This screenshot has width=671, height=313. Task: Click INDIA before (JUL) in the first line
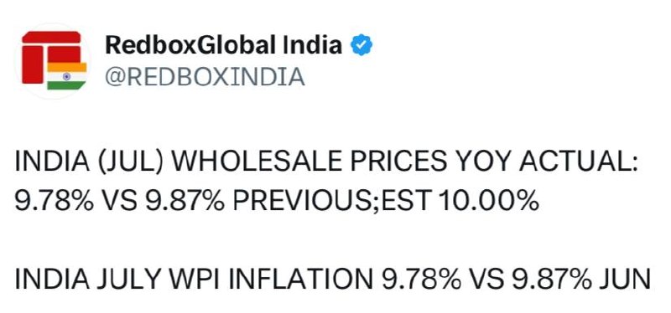[x=53, y=162]
